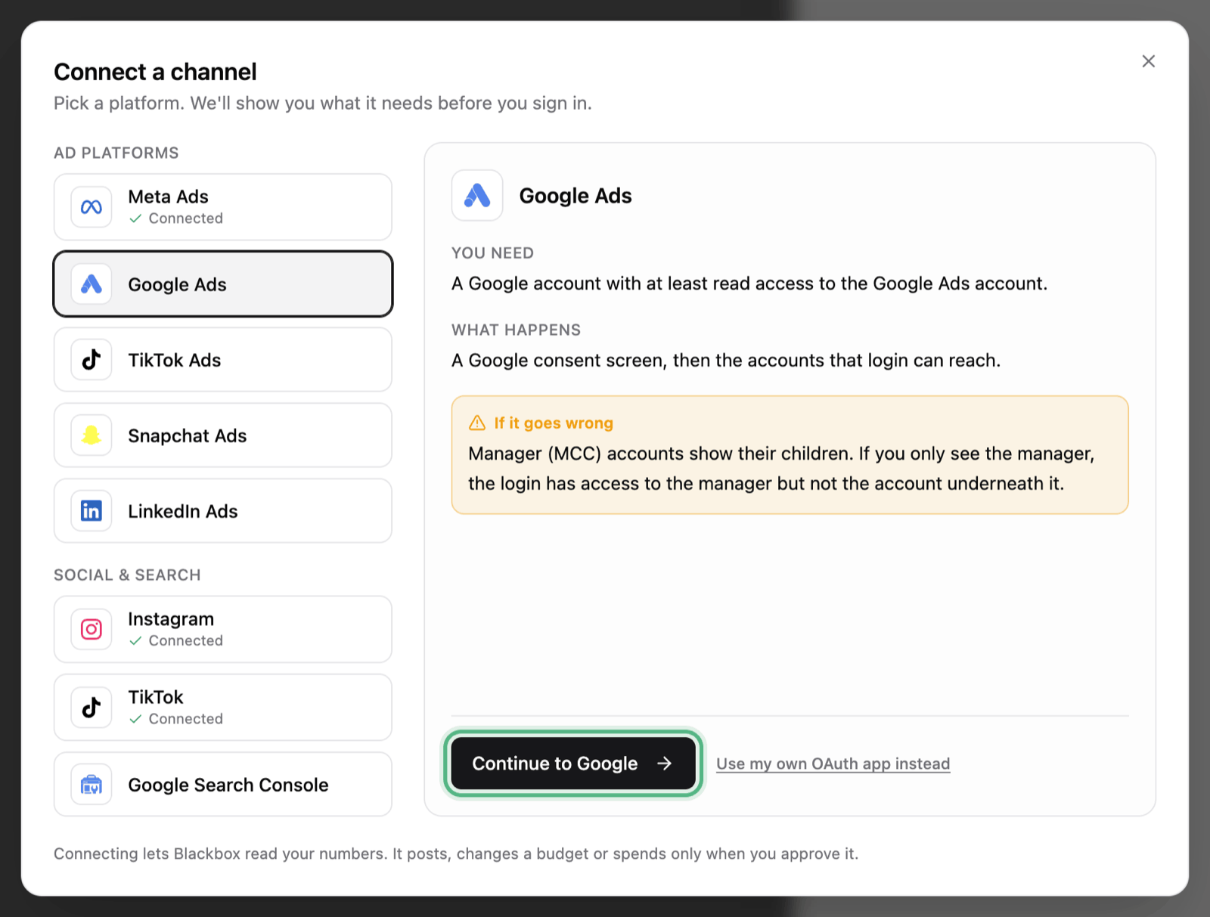Pick the Snapchat Ads platform name
Screen dimensions: 1210x917
[x=188, y=435]
